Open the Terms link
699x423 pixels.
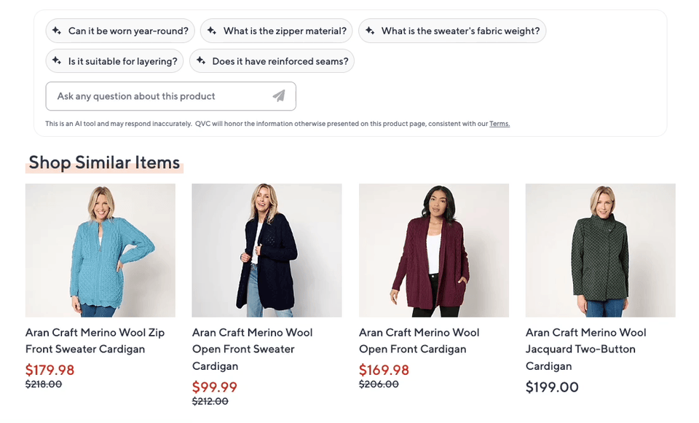click(500, 124)
